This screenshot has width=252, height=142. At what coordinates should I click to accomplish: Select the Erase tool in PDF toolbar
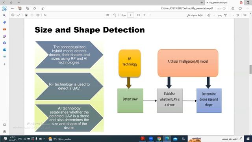pos(209,15)
